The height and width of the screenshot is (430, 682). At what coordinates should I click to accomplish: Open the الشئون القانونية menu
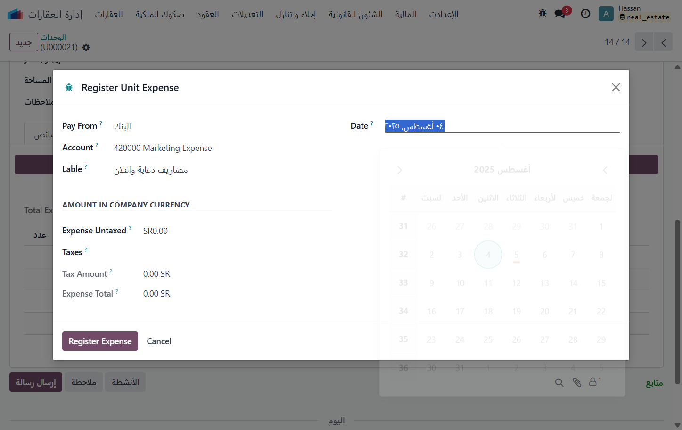click(355, 14)
